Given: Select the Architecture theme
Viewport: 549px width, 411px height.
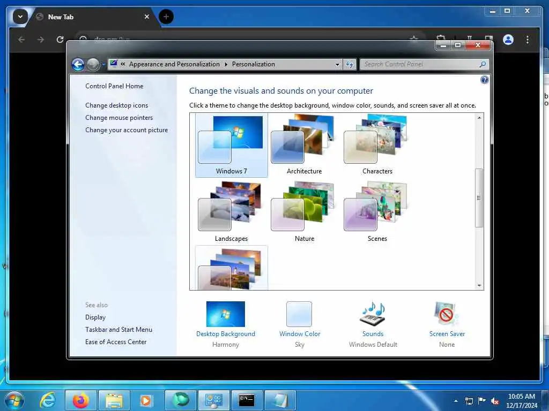Looking at the screenshot, I should pos(304,145).
